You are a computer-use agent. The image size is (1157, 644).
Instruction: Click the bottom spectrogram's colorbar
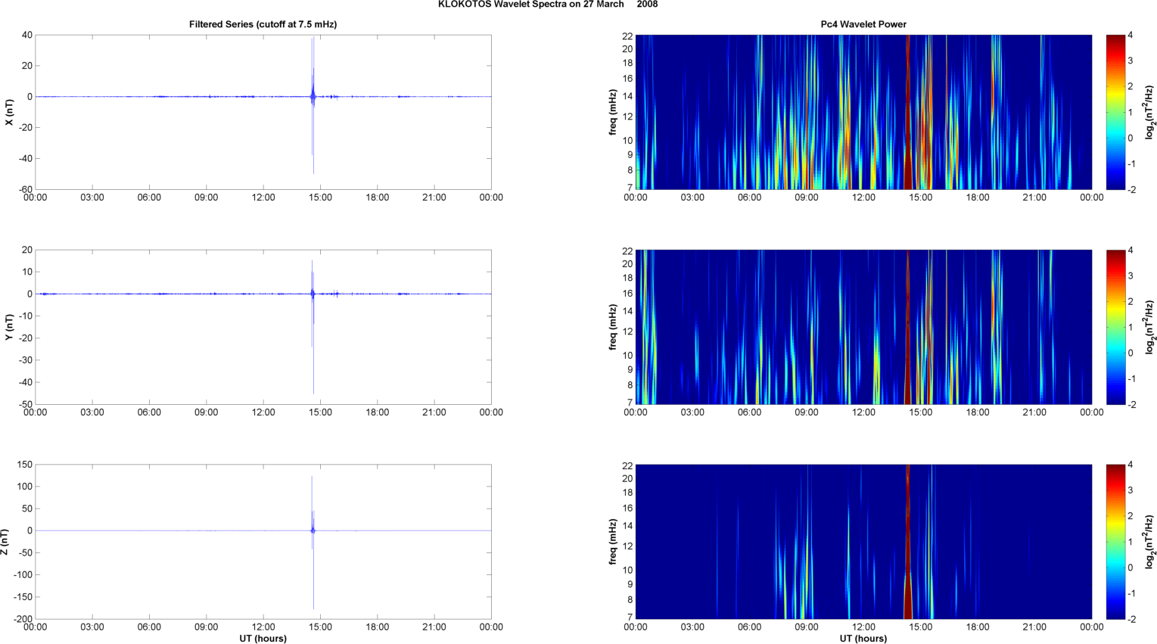tap(1115, 542)
